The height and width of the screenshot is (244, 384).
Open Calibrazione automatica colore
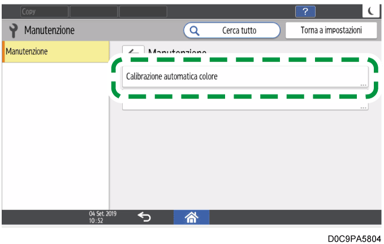point(245,76)
